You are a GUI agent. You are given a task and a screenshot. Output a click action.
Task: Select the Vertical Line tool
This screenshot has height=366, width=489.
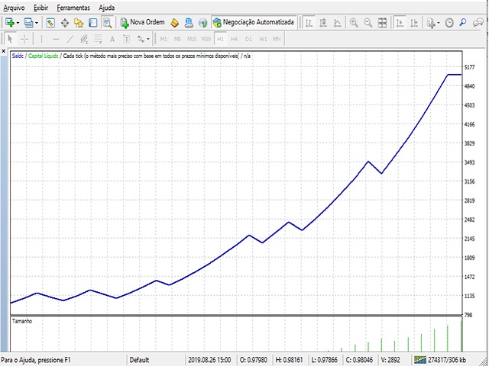pos(41,39)
